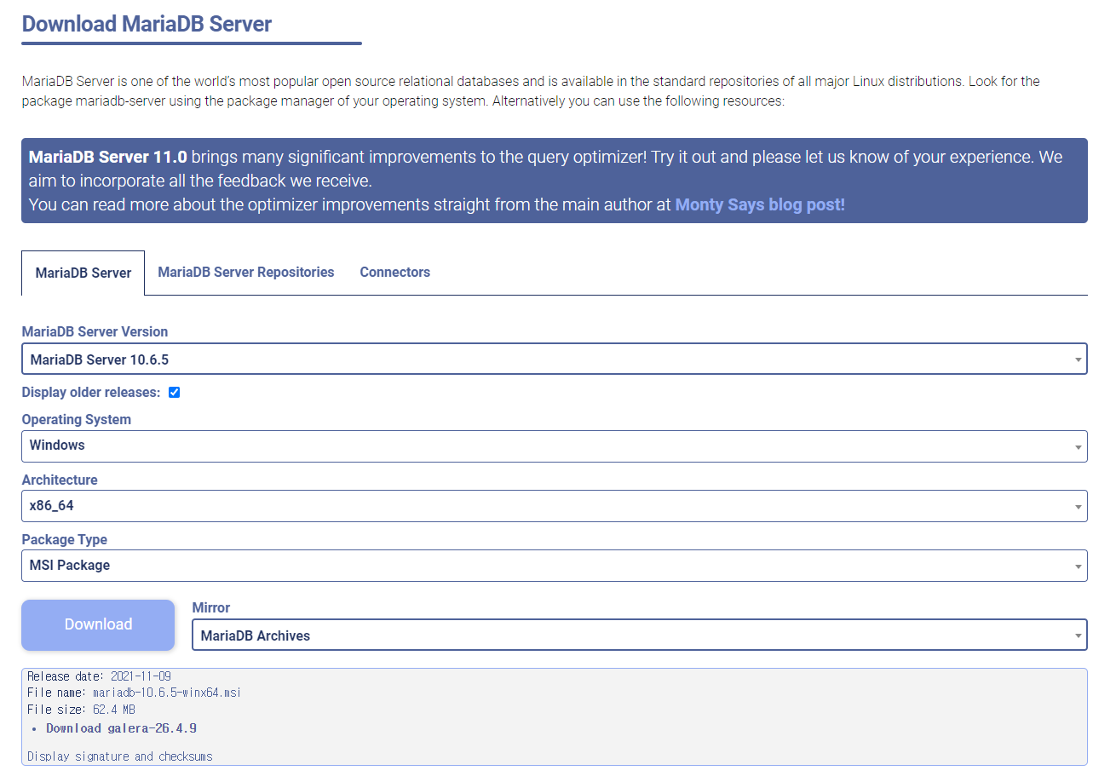Viewport: 1093px width, 782px height.
Task: Switch to the MariaDB Server Repositories tab
Action: pos(246,273)
